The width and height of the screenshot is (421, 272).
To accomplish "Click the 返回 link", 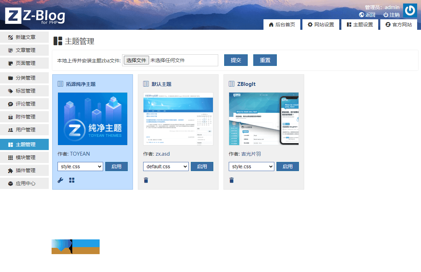I will click(370, 15).
